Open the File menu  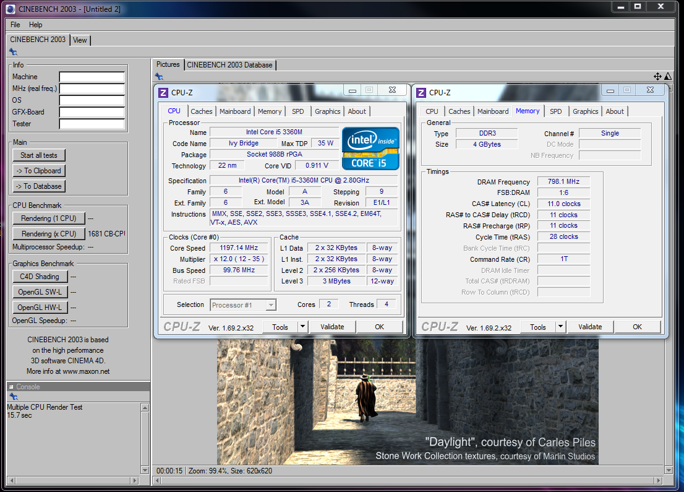(x=15, y=25)
